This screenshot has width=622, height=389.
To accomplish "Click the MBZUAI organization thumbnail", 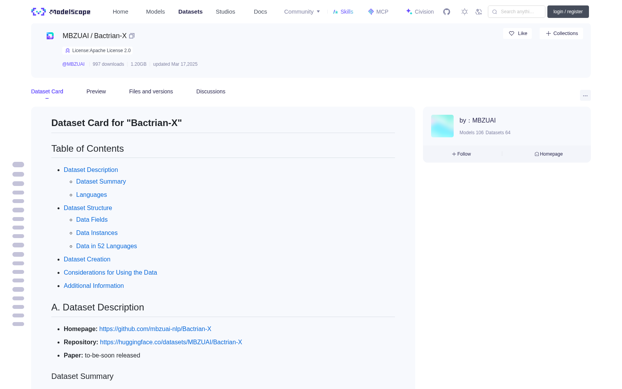I will click(442, 126).
